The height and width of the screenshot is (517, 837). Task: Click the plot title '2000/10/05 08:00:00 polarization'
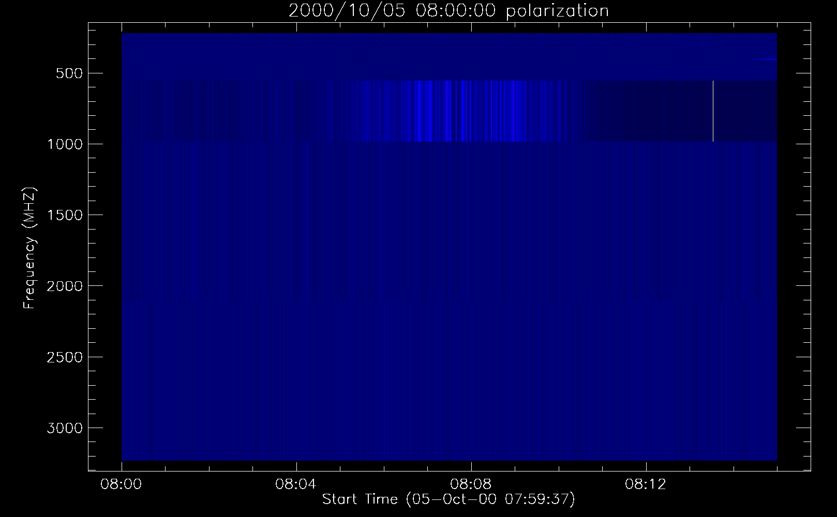point(449,11)
